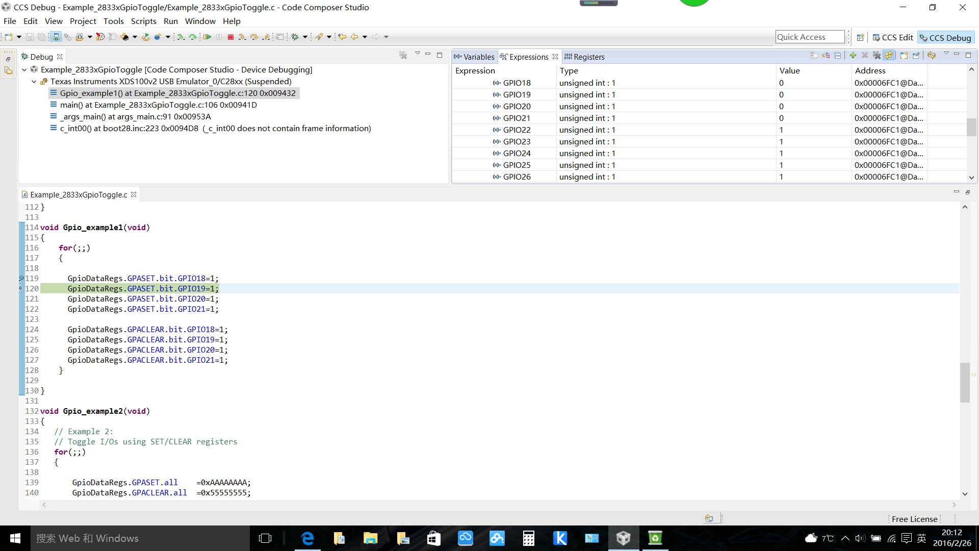The height and width of the screenshot is (551, 979).
Task: Collapse the Texas Instruments XDS100v2 emulator node
Action: pyautogui.click(x=34, y=82)
